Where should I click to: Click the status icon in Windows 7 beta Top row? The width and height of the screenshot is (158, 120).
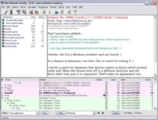click(x=106, y=98)
